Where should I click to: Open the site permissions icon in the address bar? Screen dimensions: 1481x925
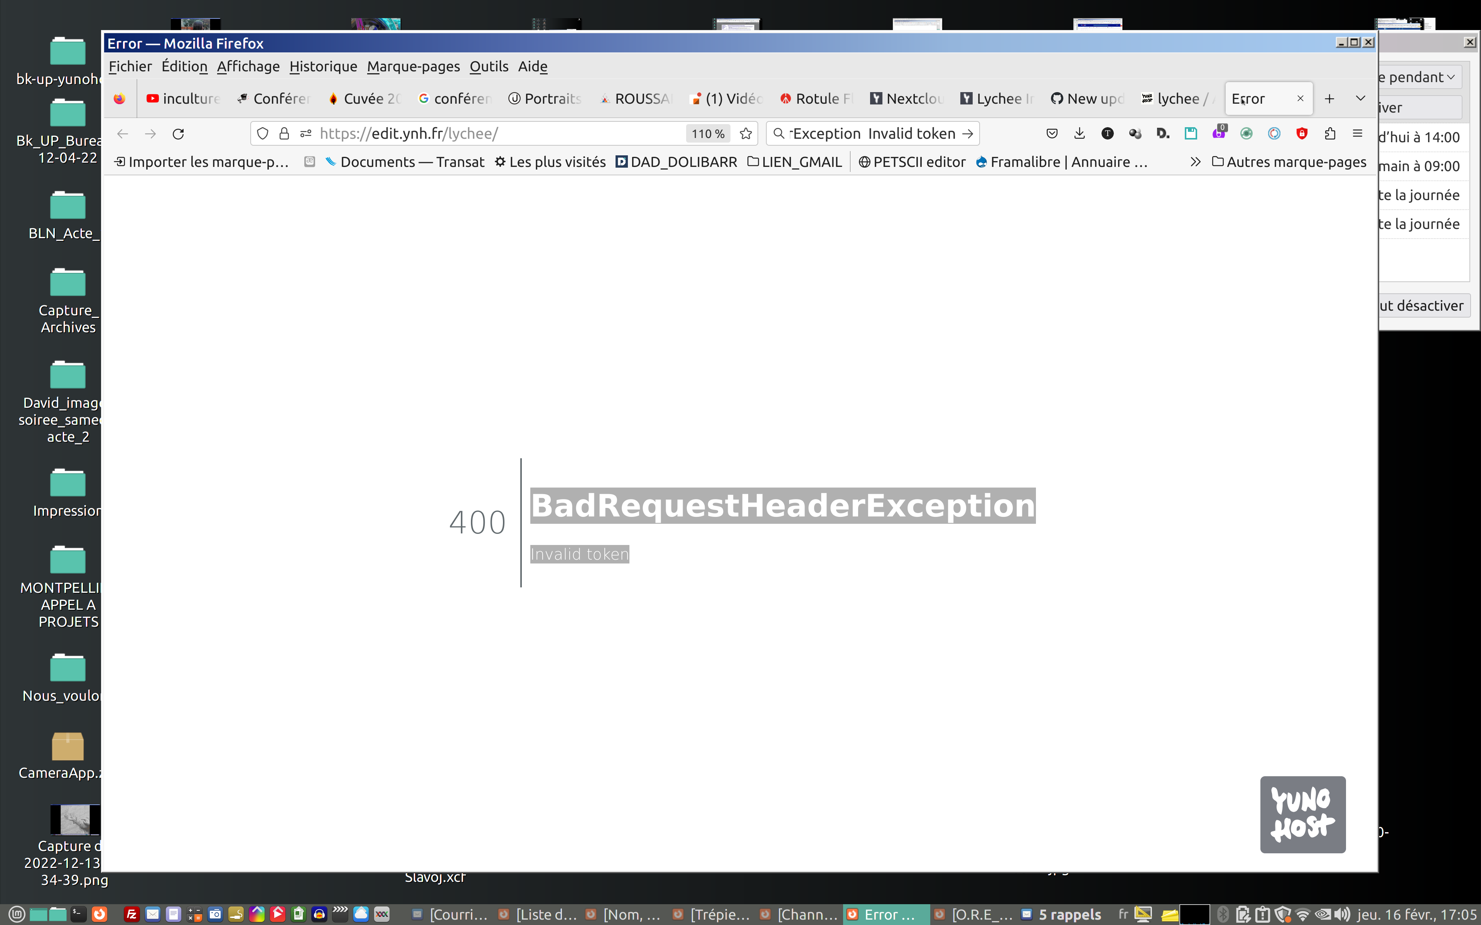click(306, 133)
